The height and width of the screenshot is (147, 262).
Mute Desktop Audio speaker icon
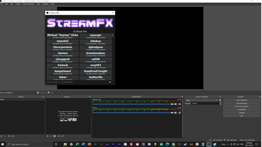176,104
